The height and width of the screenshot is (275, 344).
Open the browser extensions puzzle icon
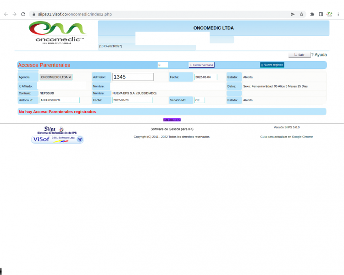click(312, 14)
